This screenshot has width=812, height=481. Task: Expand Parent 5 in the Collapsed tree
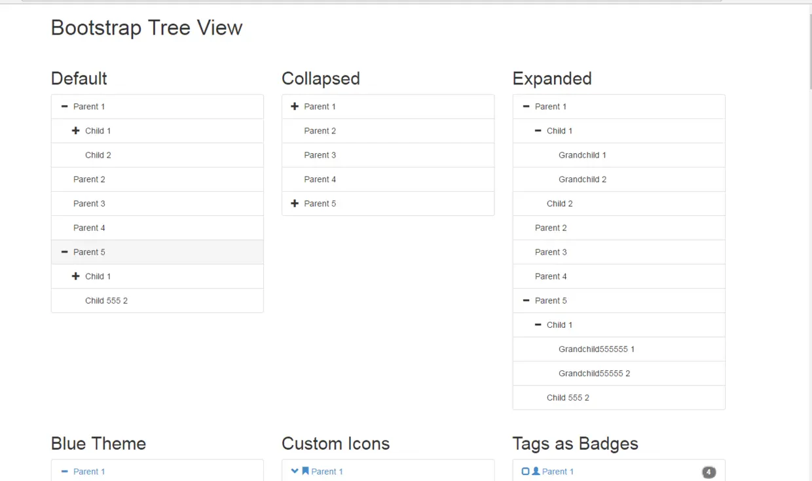pyautogui.click(x=295, y=204)
